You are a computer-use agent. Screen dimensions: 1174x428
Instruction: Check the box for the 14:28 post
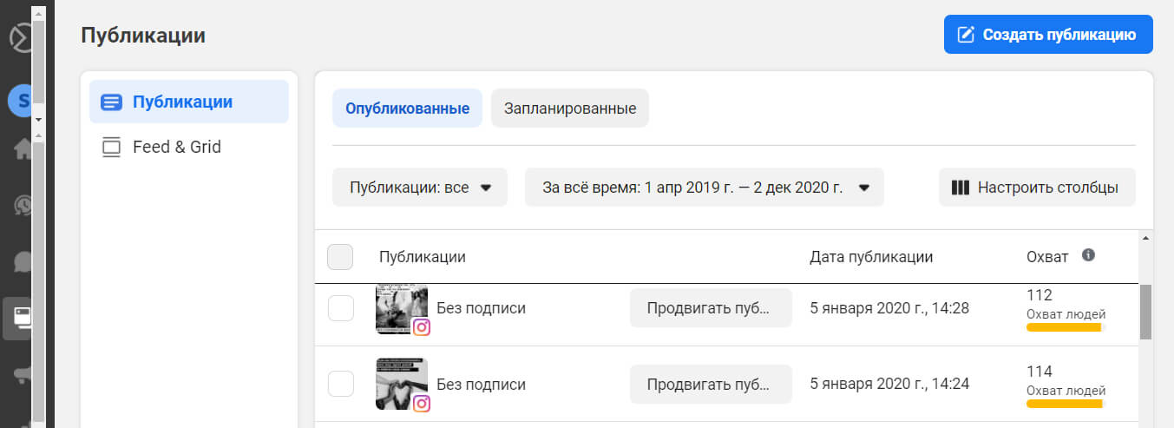340,308
